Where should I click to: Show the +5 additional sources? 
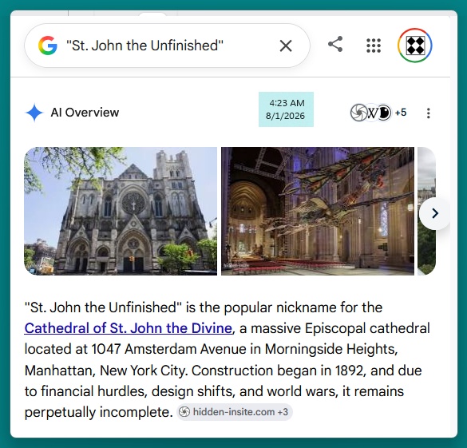coord(401,113)
